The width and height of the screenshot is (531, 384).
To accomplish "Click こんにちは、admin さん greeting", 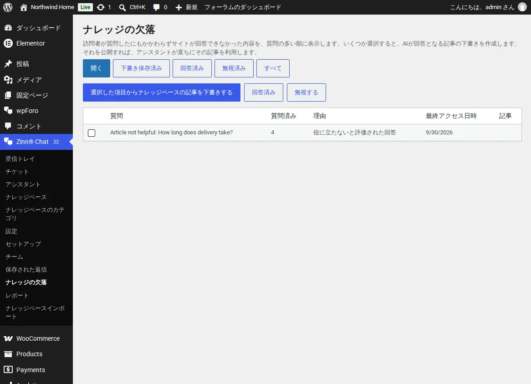I will coord(482,7).
